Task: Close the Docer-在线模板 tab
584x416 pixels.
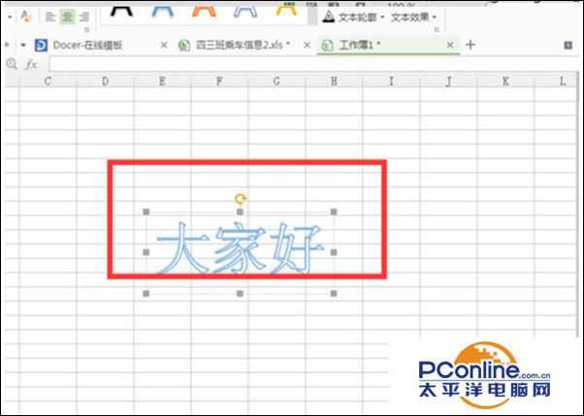Action: coord(163,45)
